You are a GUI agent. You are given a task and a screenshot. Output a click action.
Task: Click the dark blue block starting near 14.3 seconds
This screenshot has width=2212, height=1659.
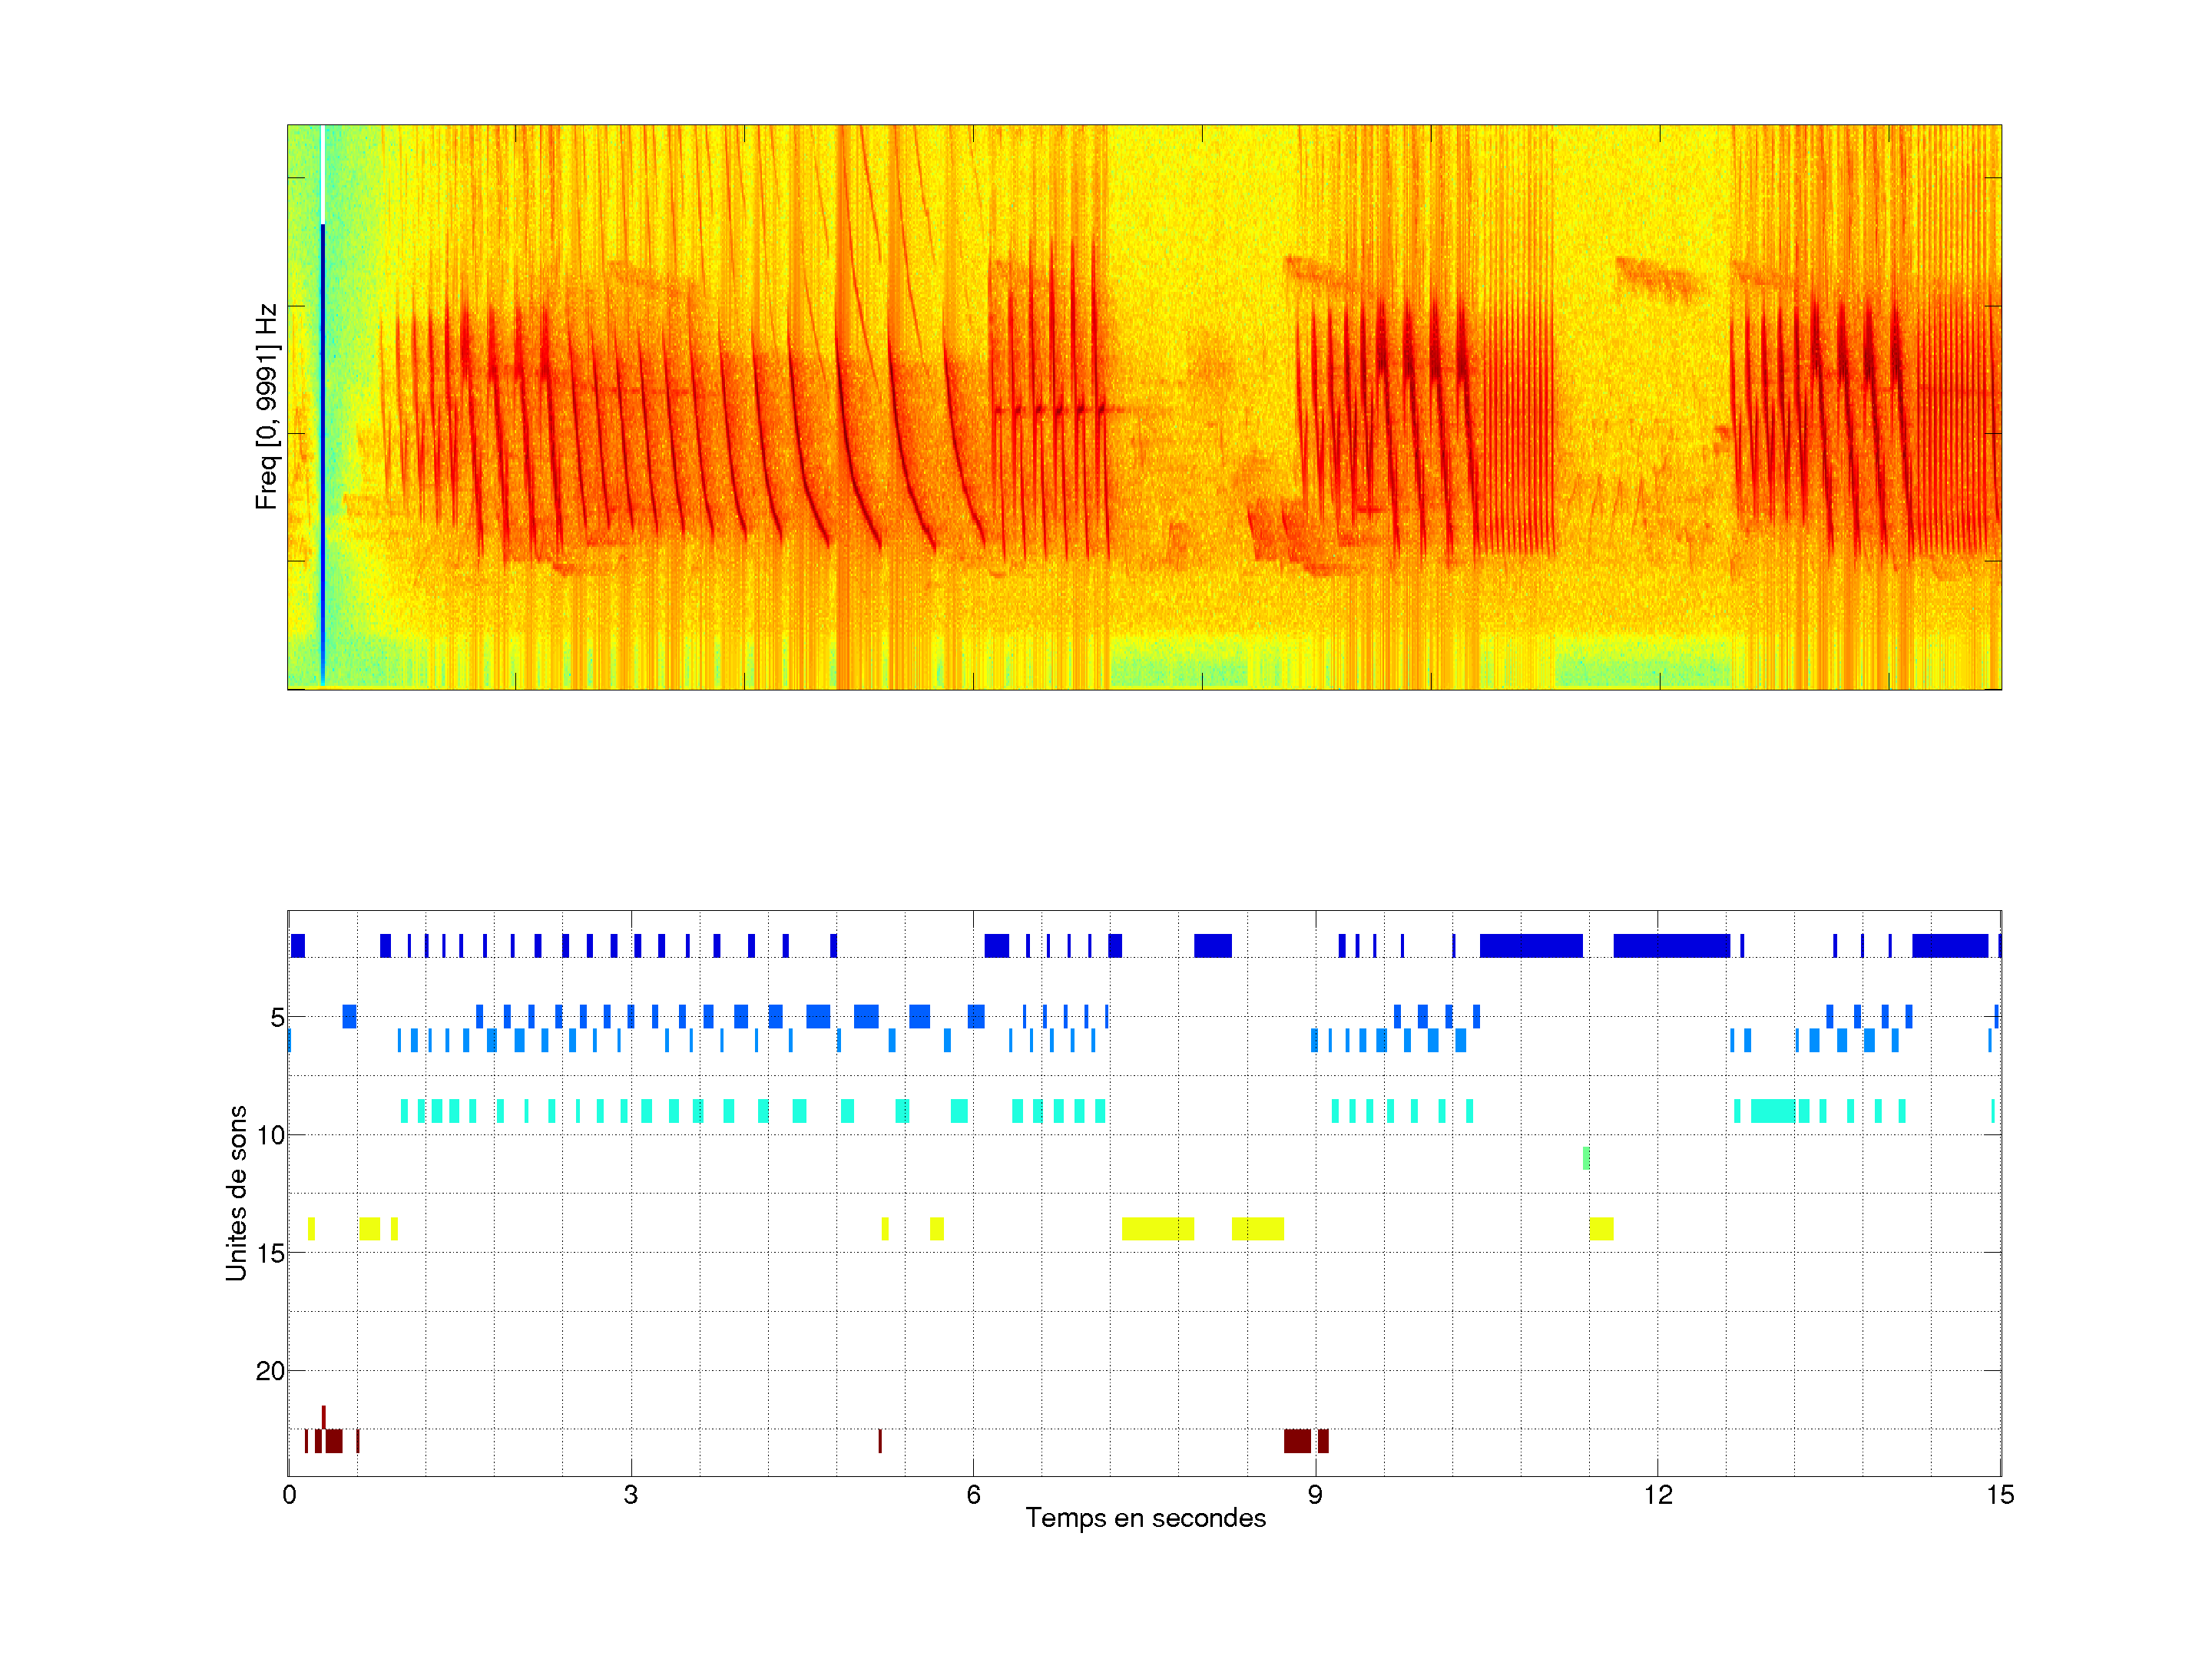click(x=1949, y=945)
